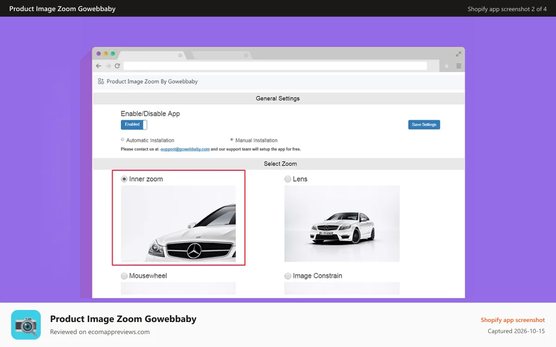The height and width of the screenshot is (347, 556).
Task: Click the Product Image Zoom By Gowebbaby title
Action: [152, 81]
